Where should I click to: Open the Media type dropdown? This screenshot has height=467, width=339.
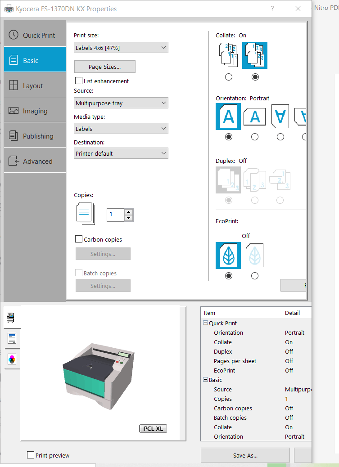pyautogui.click(x=121, y=129)
